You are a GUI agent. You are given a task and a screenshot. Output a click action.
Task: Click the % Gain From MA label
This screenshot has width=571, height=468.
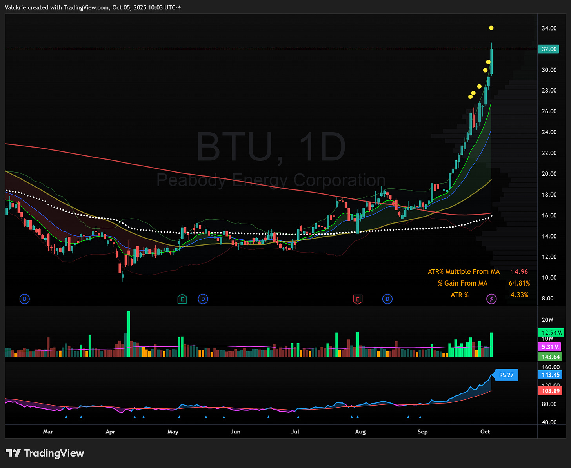coord(463,283)
